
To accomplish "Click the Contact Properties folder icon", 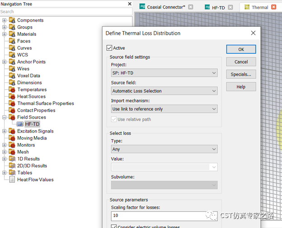I will click(12, 110).
